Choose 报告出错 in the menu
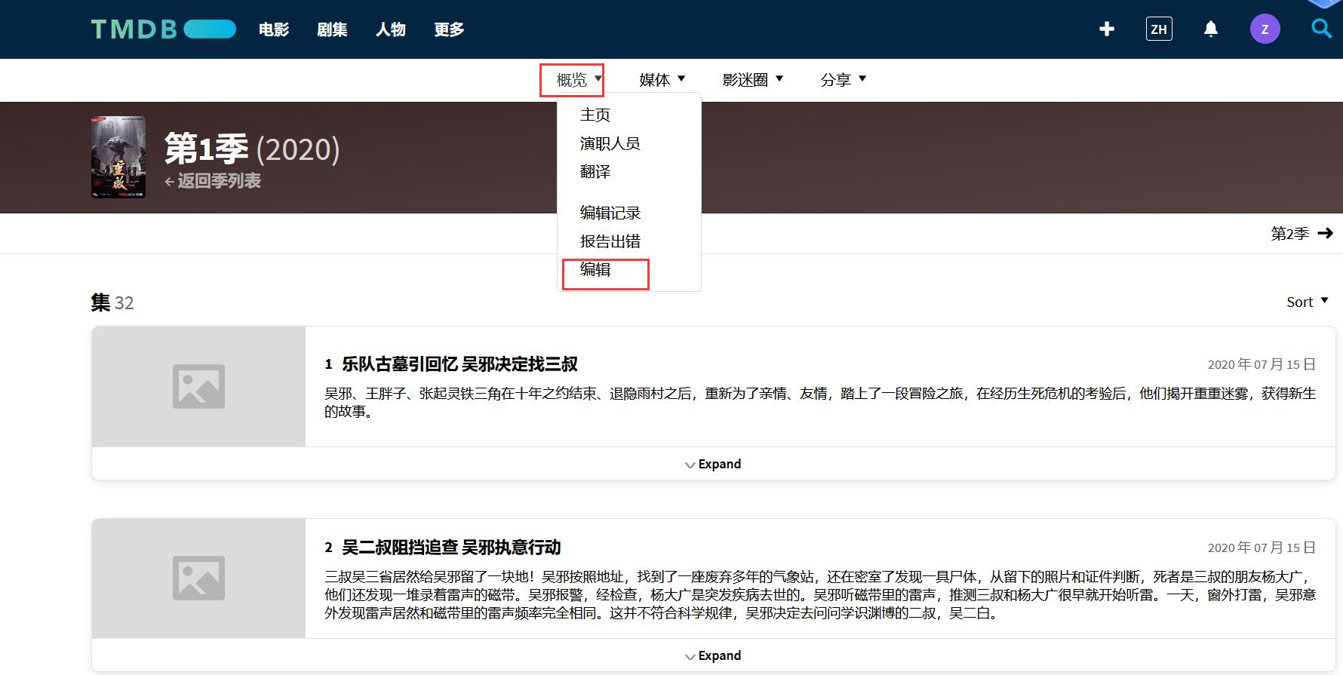Image resolution: width=1343 pixels, height=675 pixels. 610,241
